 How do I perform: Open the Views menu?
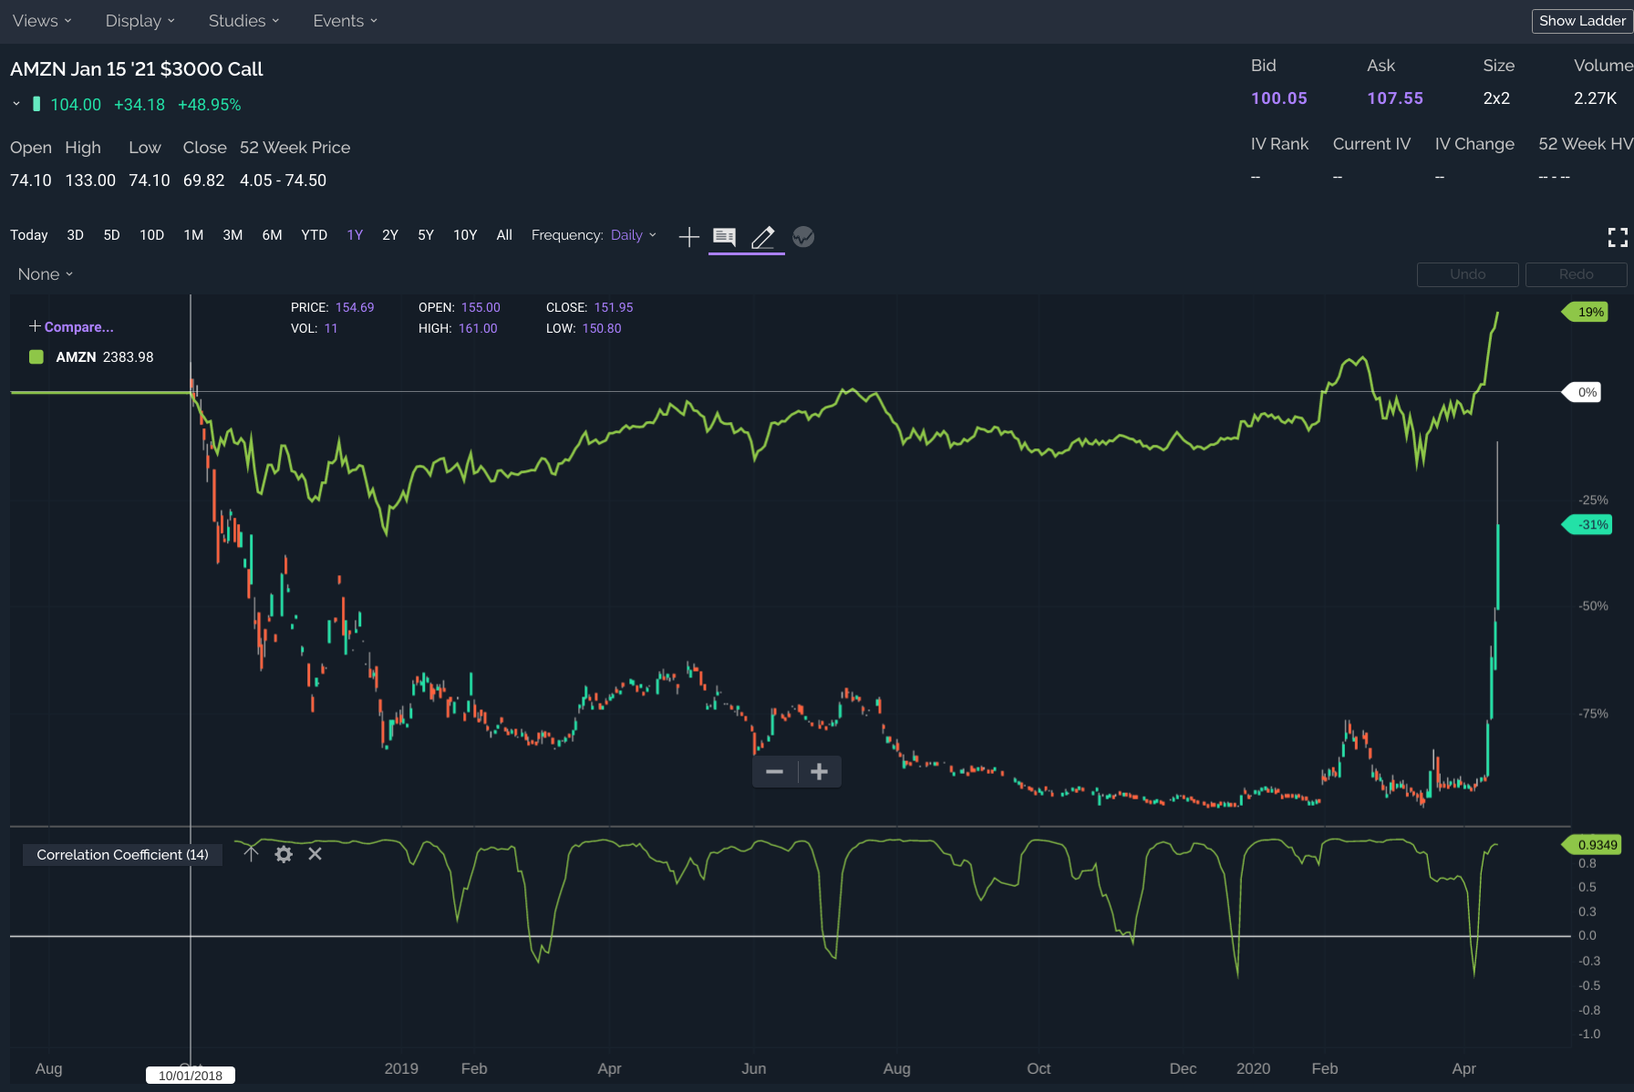[x=42, y=21]
